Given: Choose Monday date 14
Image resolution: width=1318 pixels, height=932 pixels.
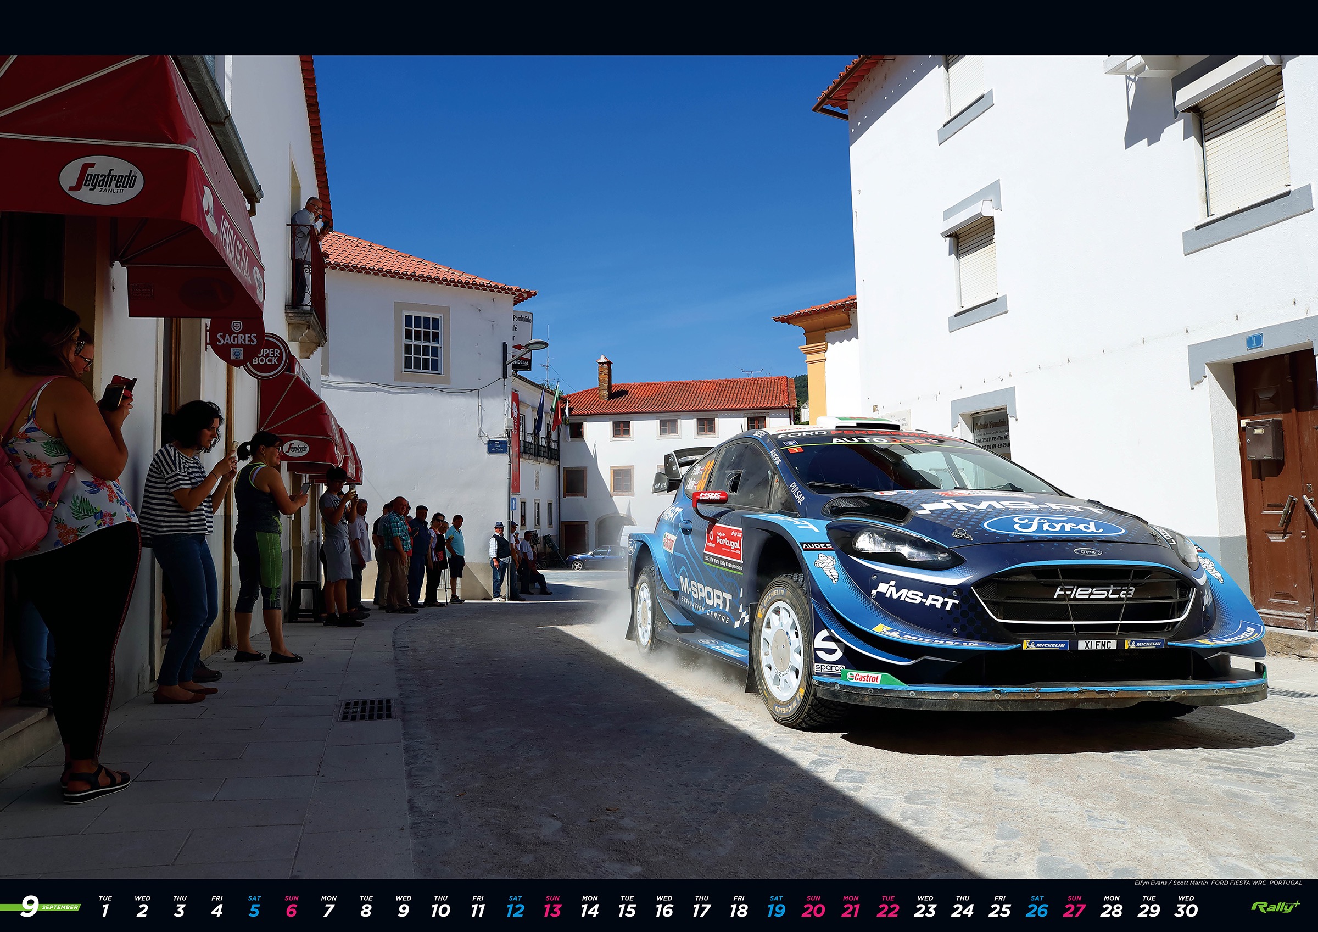Looking at the screenshot, I should tap(590, 910).
